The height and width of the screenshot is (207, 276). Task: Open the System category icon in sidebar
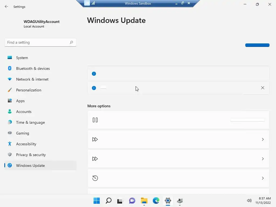coord(10,58)
